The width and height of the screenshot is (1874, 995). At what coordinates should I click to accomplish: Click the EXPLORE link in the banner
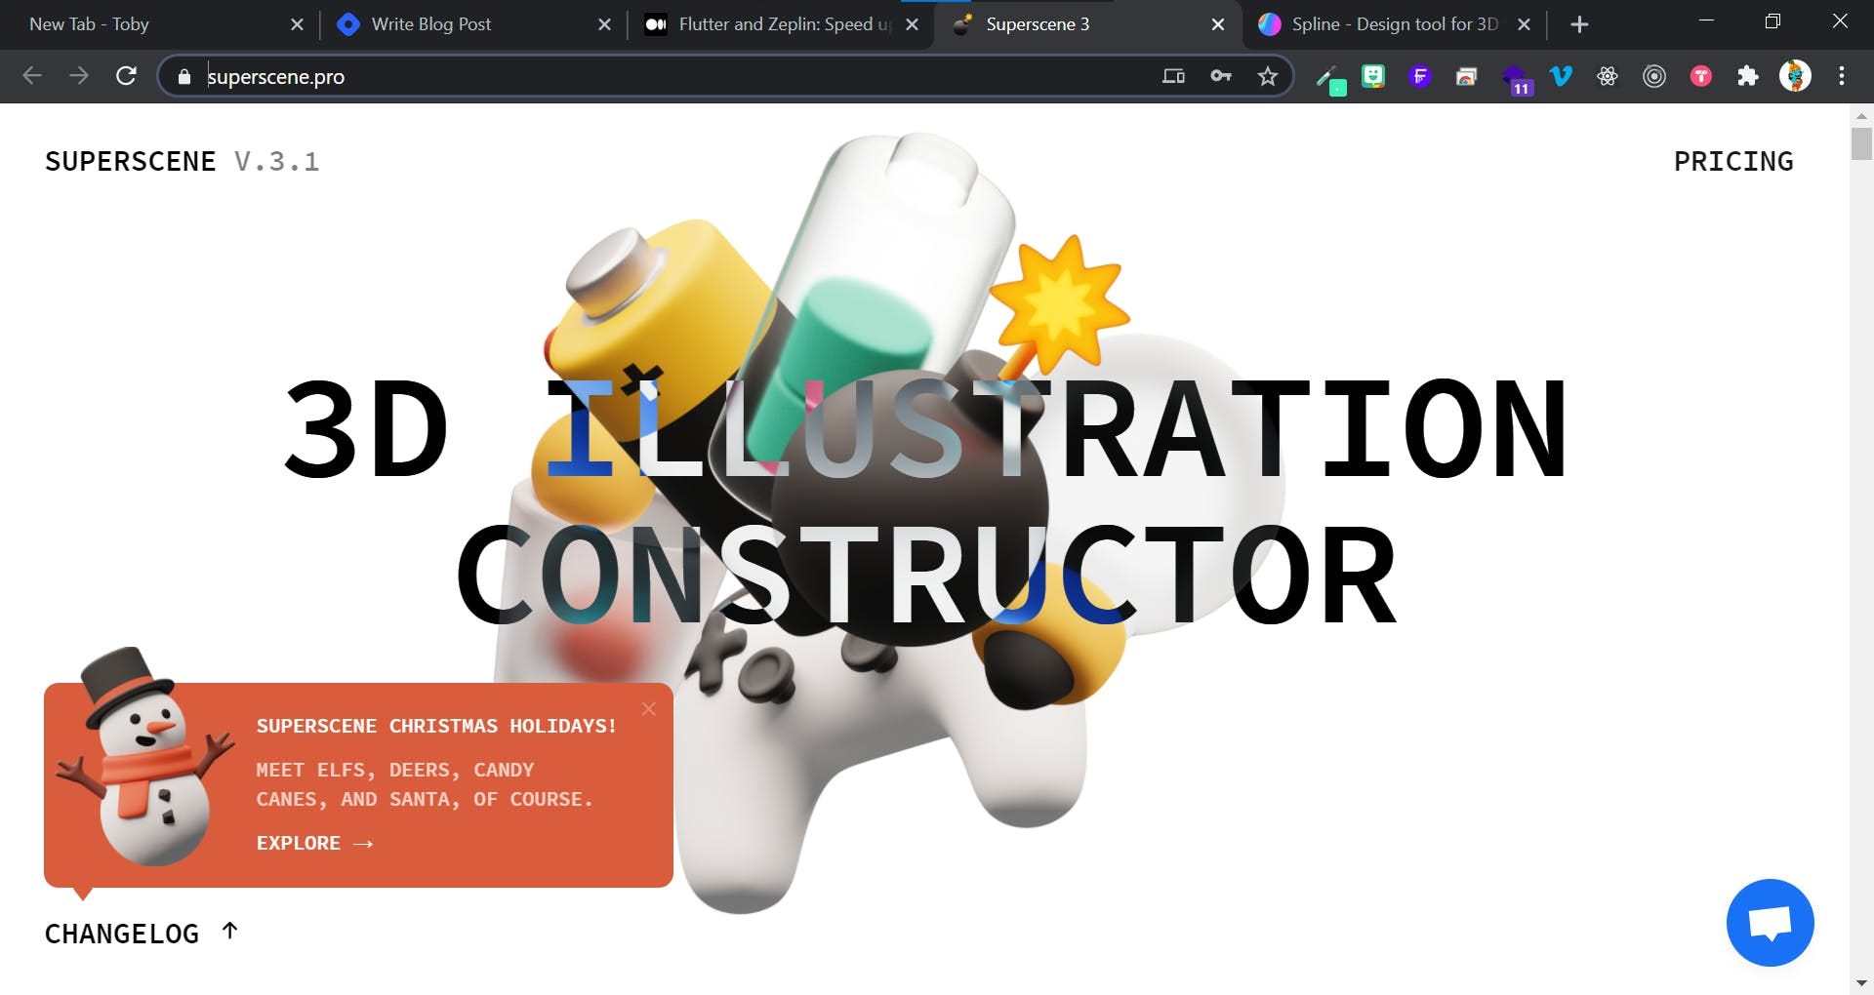314,843
